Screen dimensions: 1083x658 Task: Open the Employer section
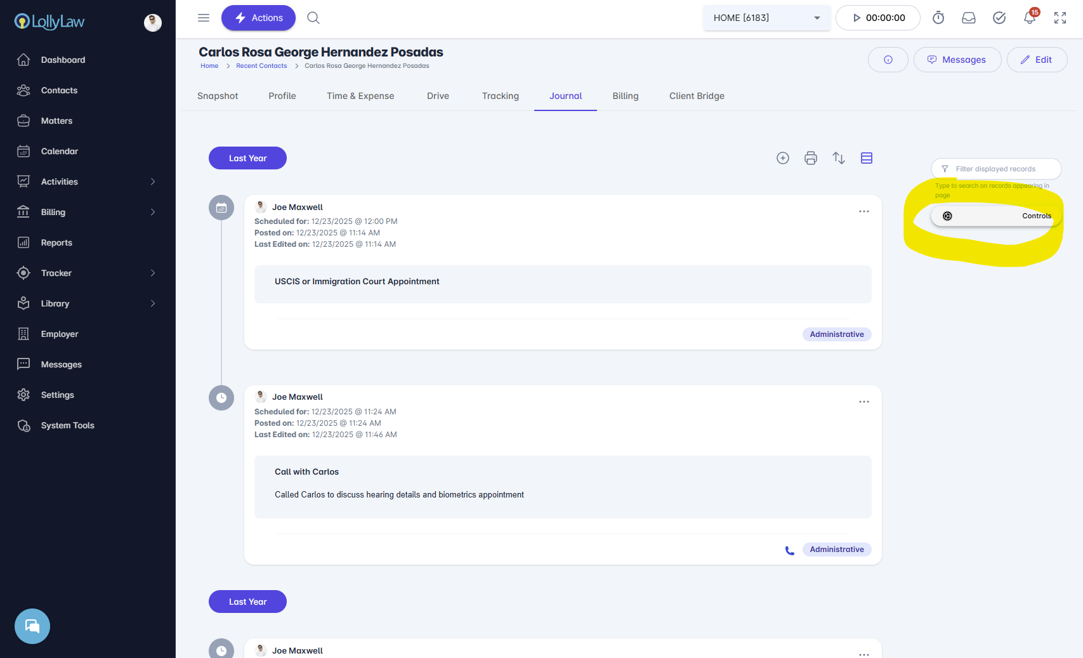click(x=60, y=334)
